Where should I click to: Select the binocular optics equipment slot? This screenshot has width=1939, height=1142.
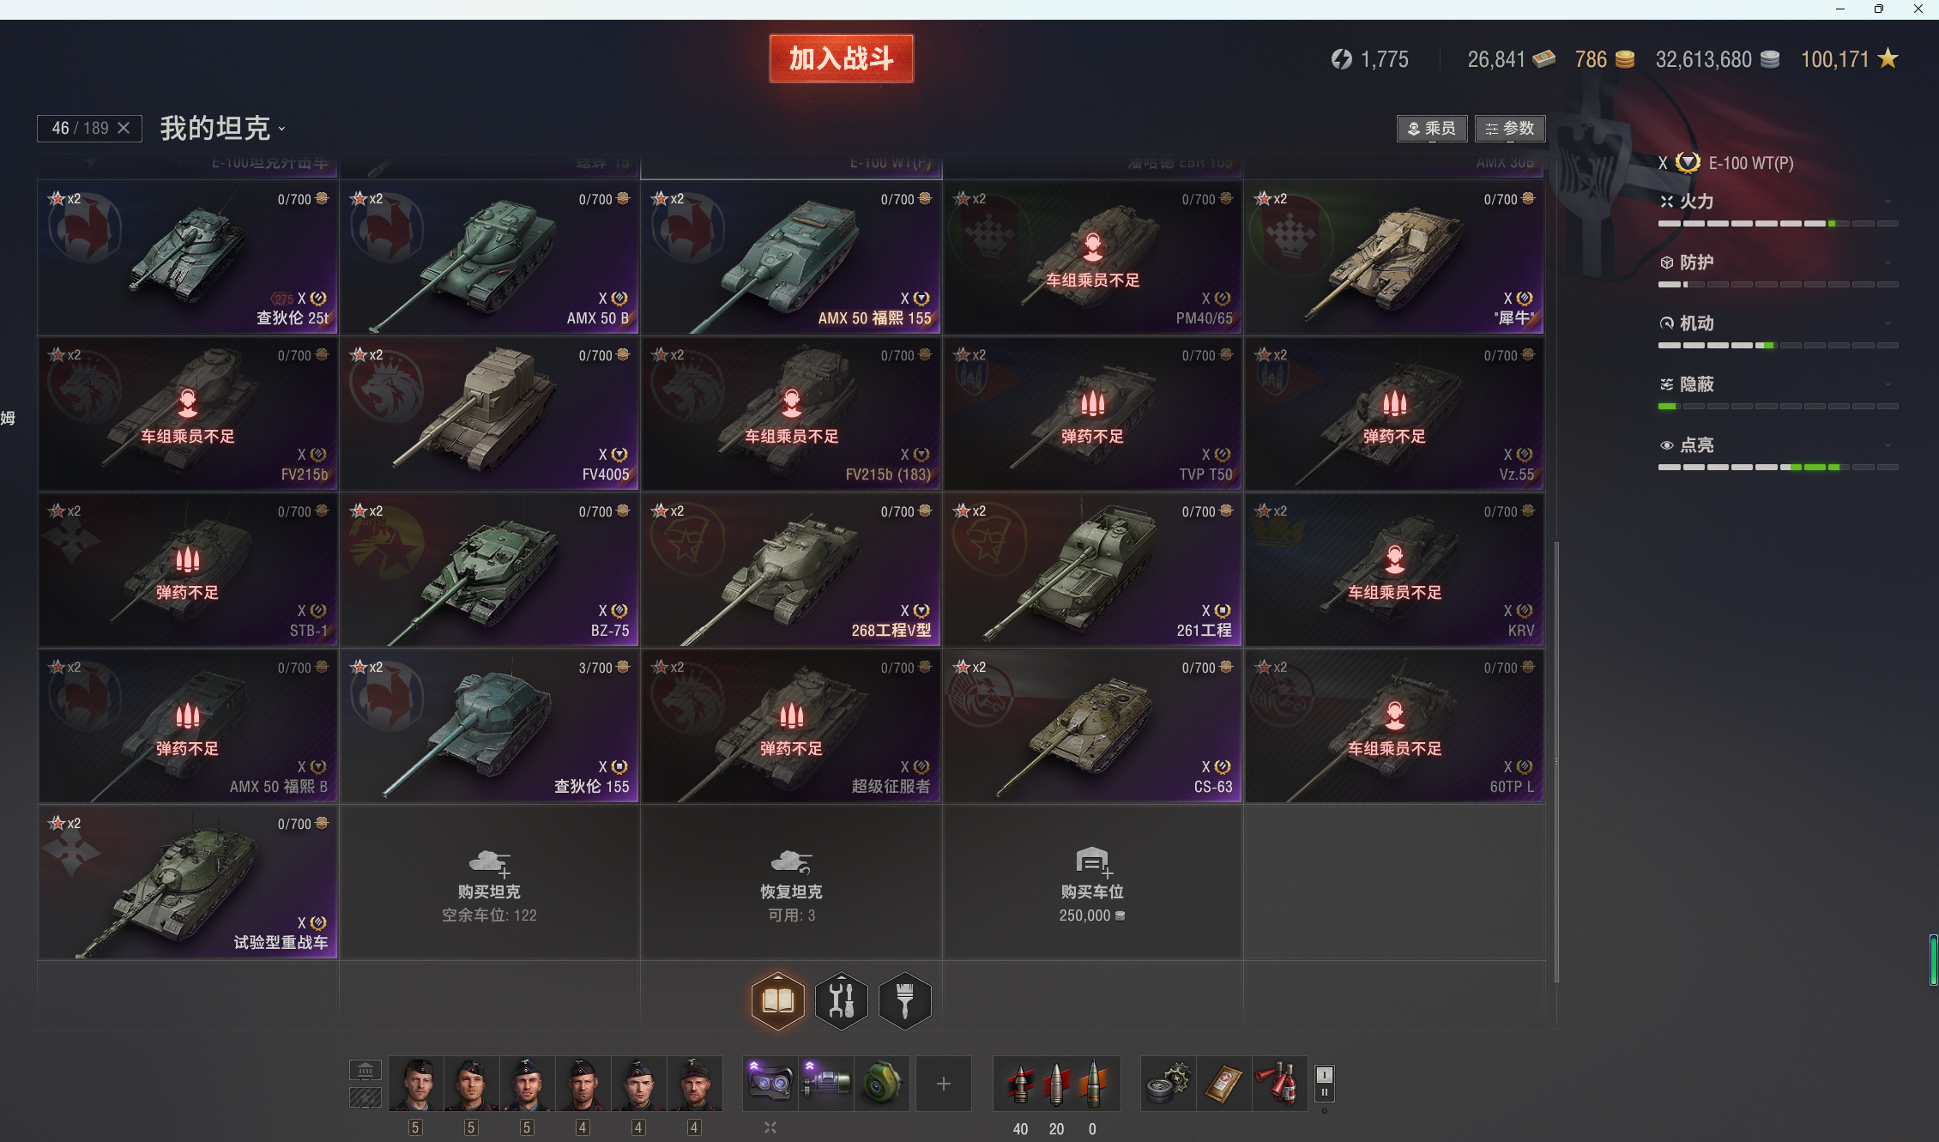[770, 1084]
